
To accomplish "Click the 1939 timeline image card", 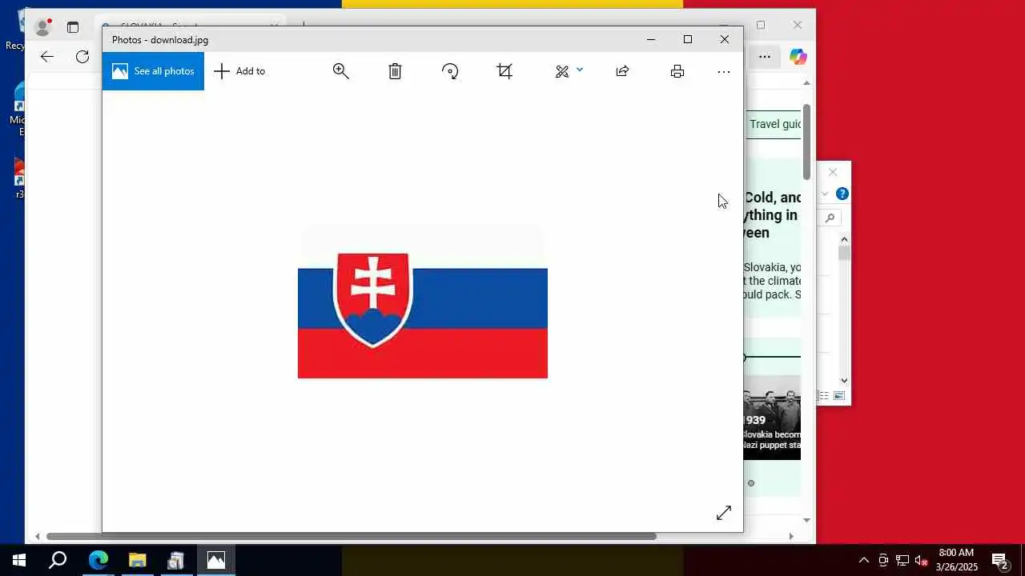I will click(772, 418).
